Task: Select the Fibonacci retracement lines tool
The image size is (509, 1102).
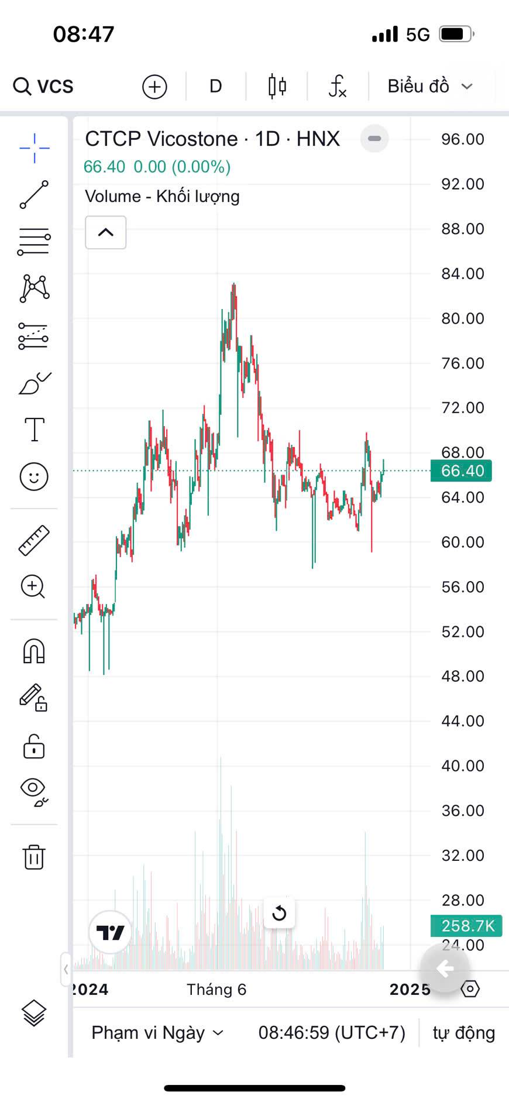Action: tap(35, 242)
